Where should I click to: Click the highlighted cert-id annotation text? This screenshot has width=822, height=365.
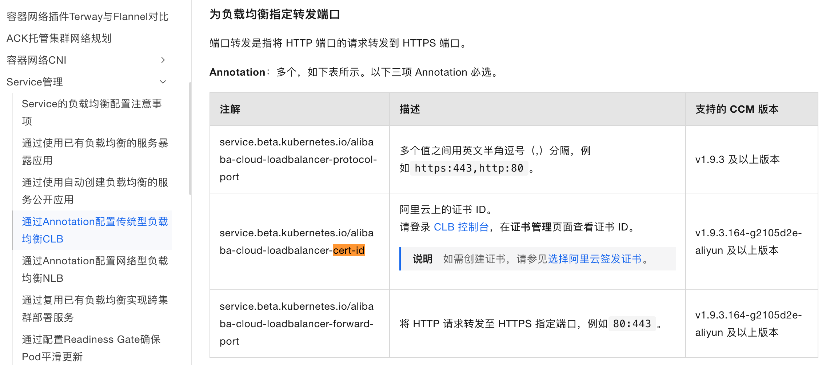click(x=349, y=250)
